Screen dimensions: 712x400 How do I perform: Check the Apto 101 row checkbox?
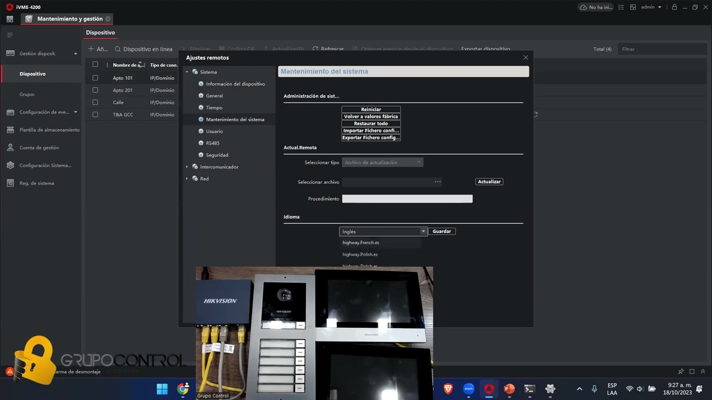point(95,78)
